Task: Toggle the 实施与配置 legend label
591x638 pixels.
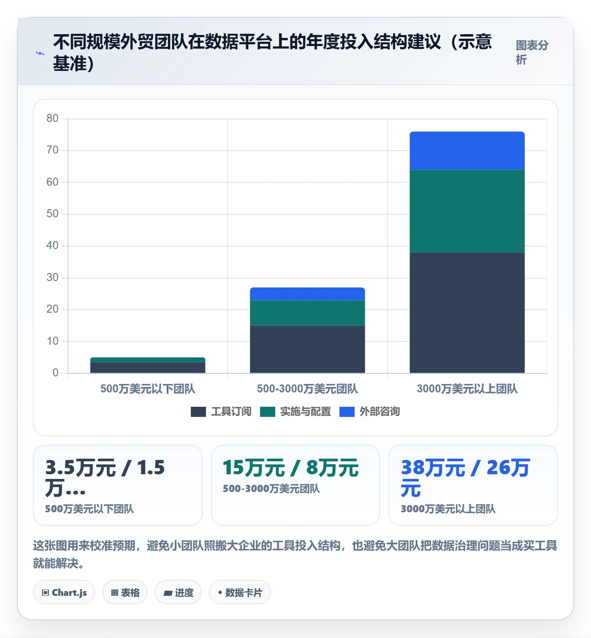Action: point(305,411)
